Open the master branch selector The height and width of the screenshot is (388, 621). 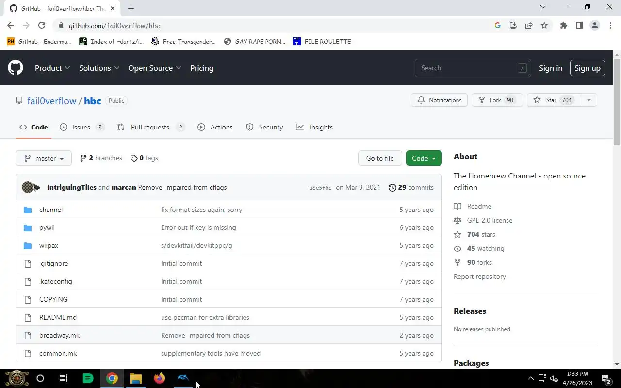(44, 158)
